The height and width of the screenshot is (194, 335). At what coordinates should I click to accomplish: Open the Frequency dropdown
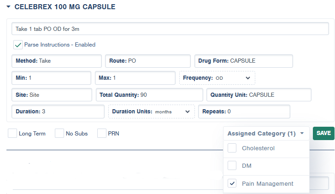click(217, 78)
